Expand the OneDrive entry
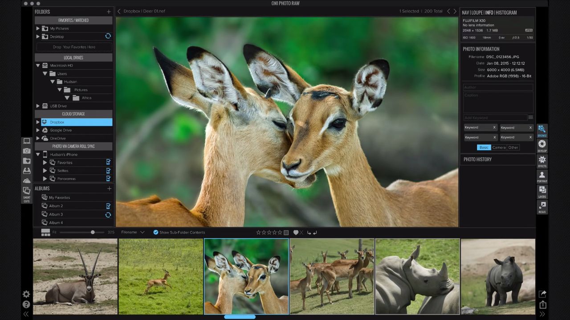The height and width of the screenshot is (320, 570). point(38,138)
